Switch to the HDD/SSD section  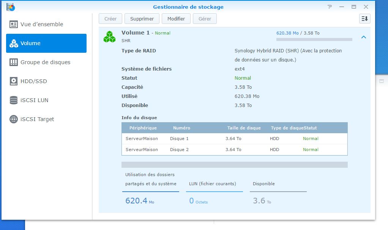[x=34, y=81]
